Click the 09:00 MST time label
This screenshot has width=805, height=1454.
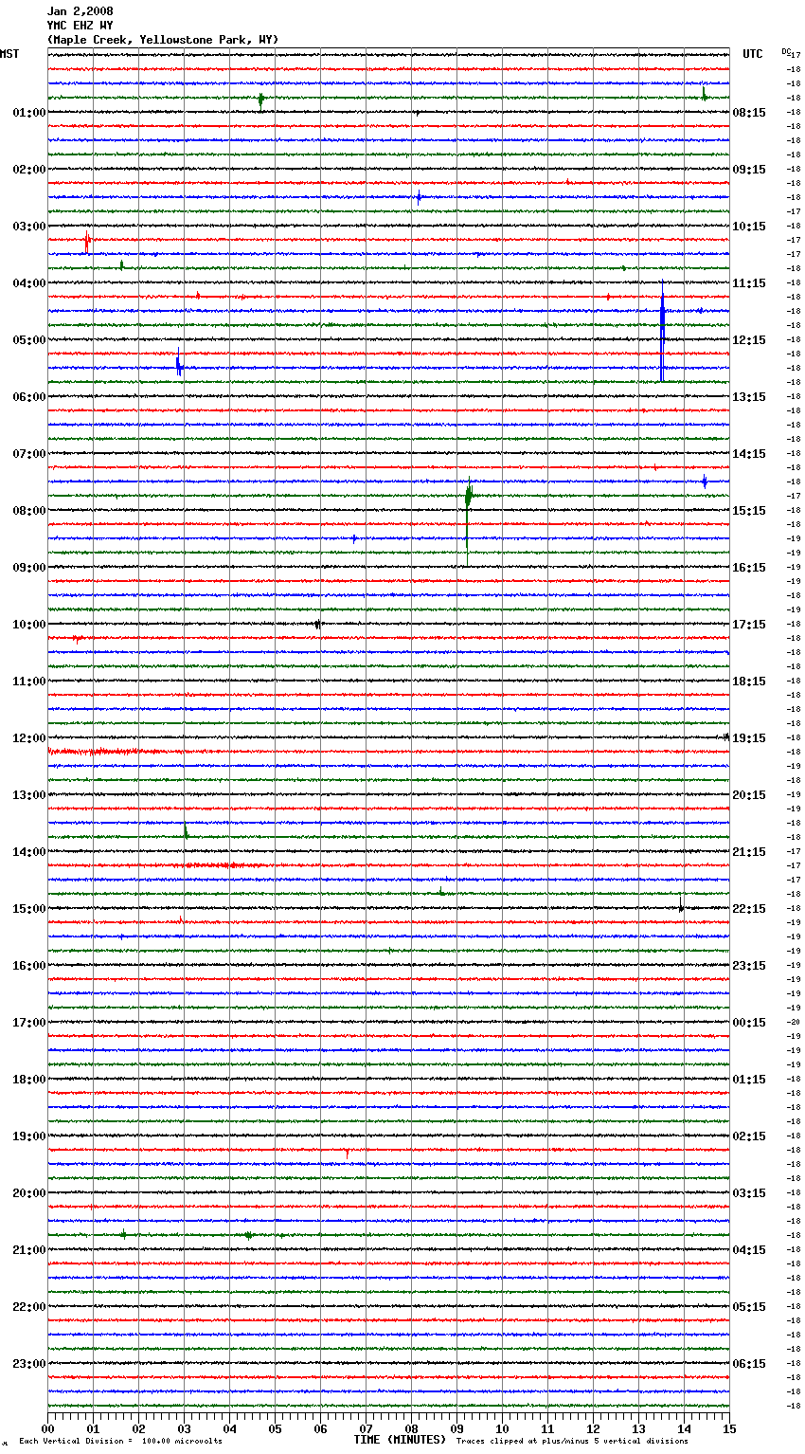(28, 568)
